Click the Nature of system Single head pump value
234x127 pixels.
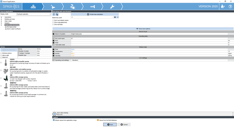point(149,34)
